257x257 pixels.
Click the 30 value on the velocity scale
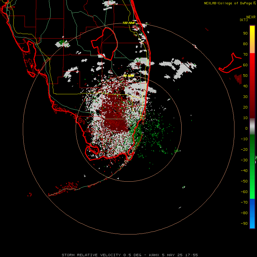(245, 97)
